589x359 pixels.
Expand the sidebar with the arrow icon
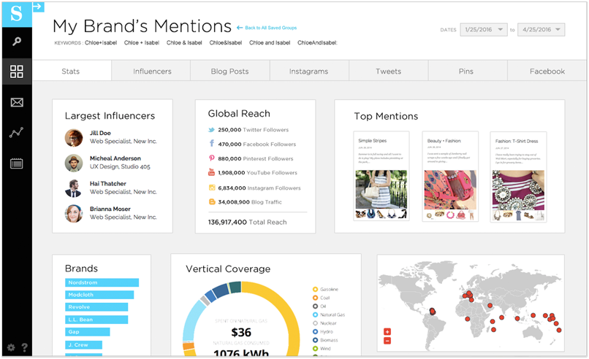(37, 7)
